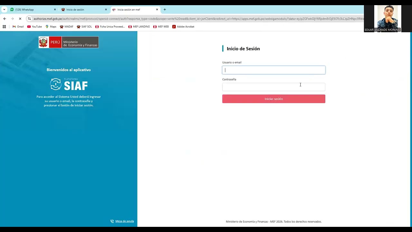Close the WhatsApp tab

pos(55,10)
